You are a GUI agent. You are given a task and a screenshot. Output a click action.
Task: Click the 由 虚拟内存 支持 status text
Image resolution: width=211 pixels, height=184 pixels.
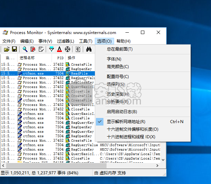click(110, 173)
